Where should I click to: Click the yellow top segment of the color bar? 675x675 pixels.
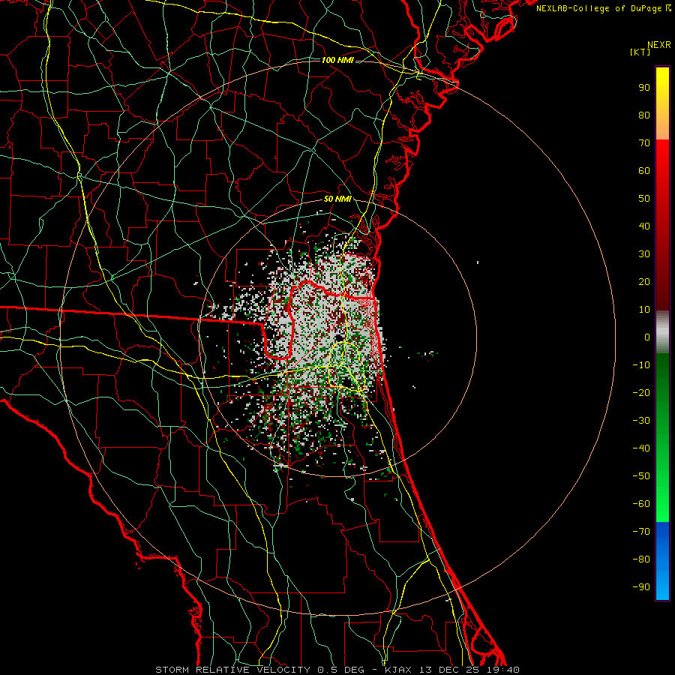pos(662,103)
